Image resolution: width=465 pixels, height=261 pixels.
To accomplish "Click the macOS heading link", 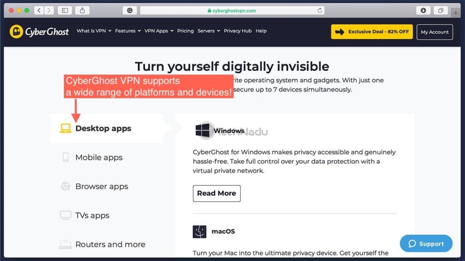I will tap(223, 232).
